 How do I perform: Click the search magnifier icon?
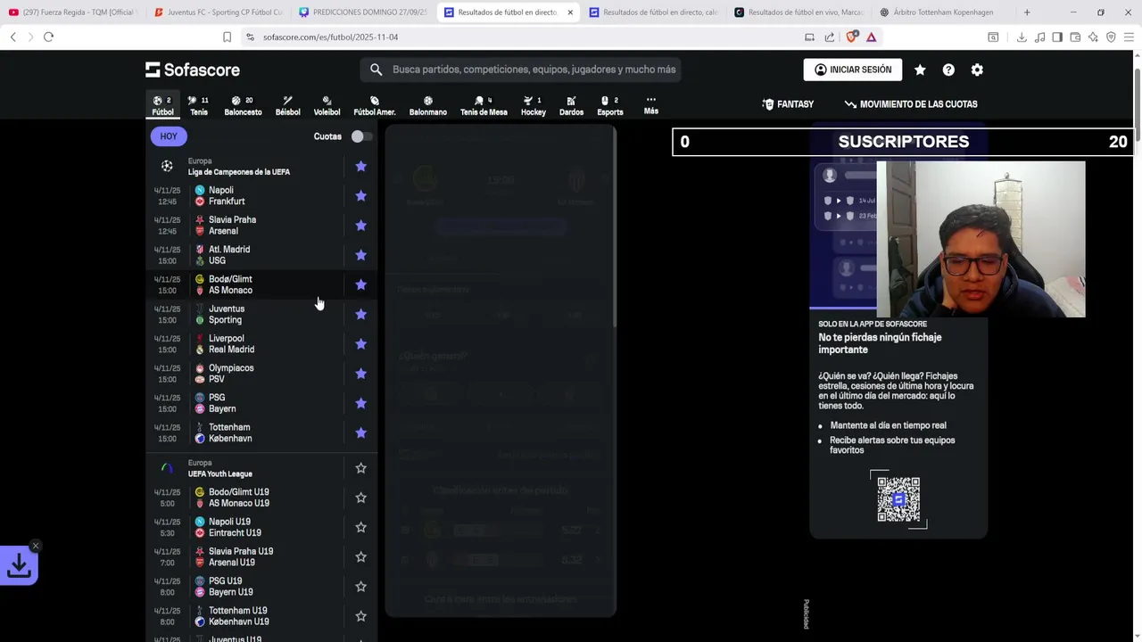pos(376,70)
